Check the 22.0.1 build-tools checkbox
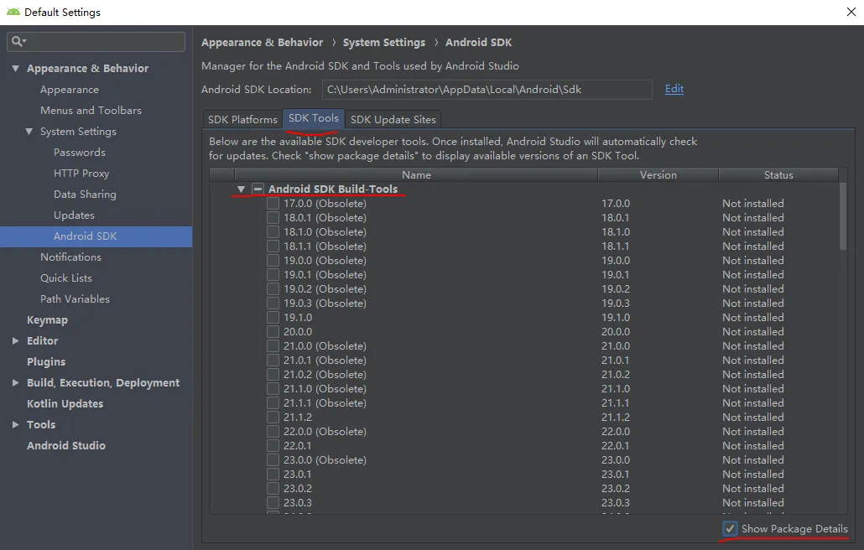864x550 pixels. coord(273,445)
